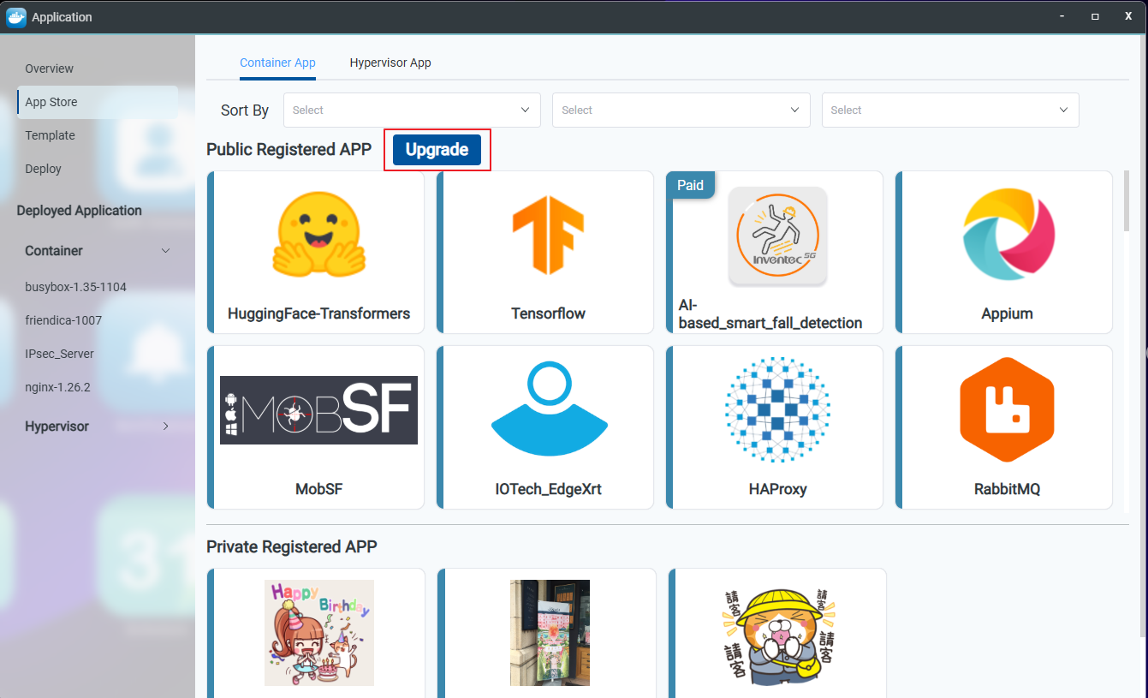Select busybox-1.35-1104 container
The width and height of the screenshot is (1148, 698).
pos(76,287)
